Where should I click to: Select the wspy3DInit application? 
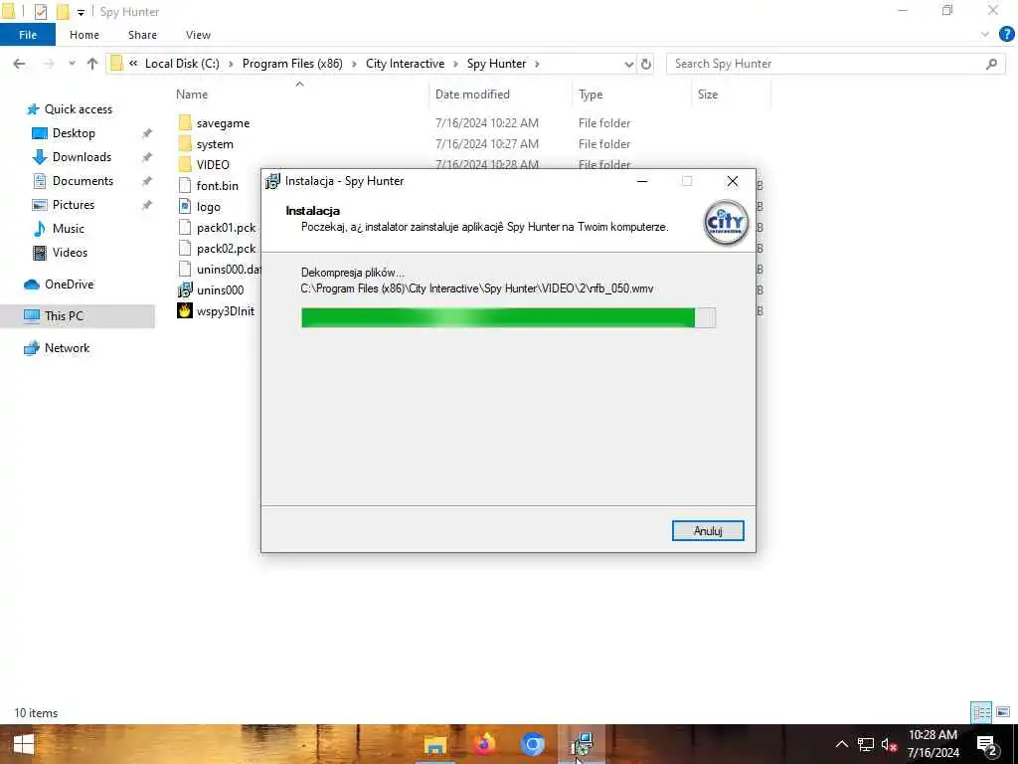pyautogui.click(x=225, y=311)
